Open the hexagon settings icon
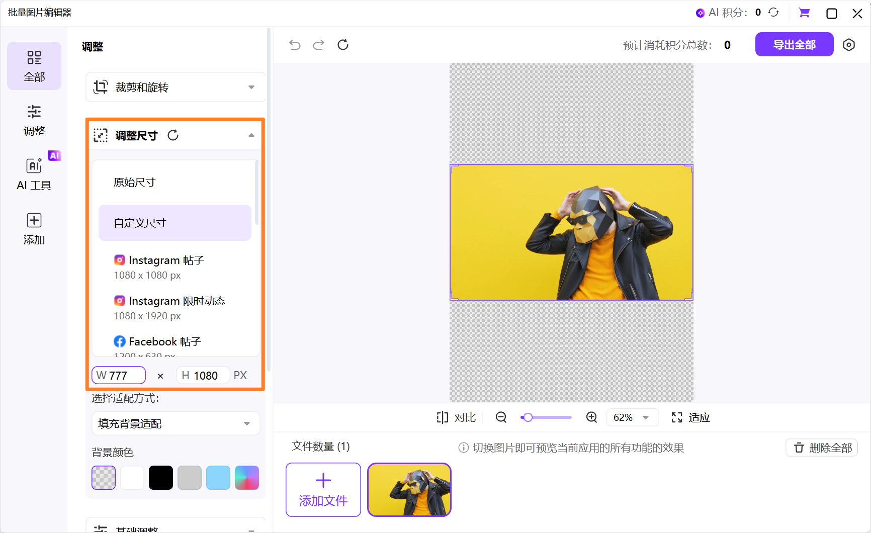The width and height of the screenshot is (871, 533). [849, 45]
